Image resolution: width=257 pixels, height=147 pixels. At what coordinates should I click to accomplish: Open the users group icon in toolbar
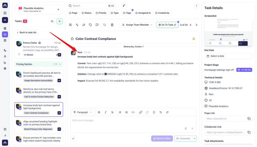71,25
